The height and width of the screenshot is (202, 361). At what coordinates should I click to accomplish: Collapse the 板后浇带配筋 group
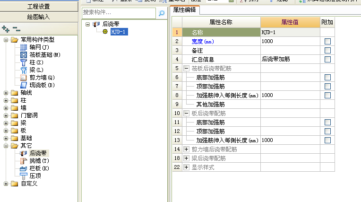click(x=186, y=113)
